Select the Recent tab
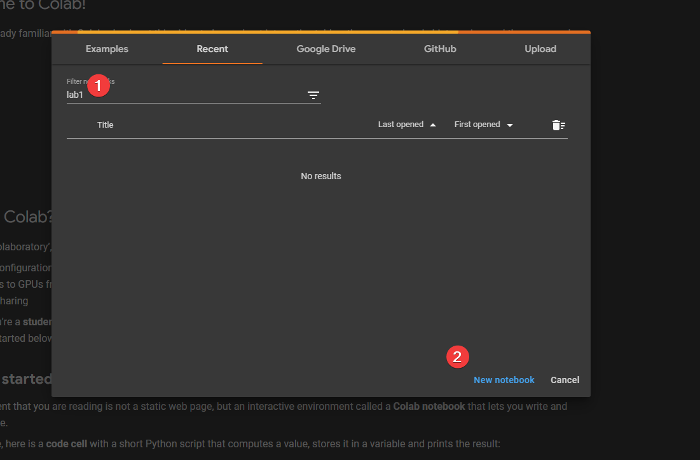 coord(212,49)
